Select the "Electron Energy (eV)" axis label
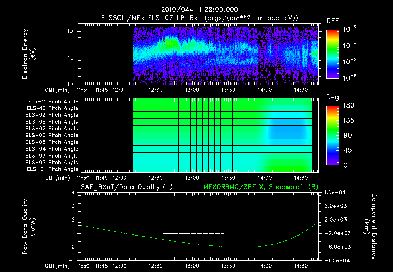The image size is (393, 272). click(28, 54)
